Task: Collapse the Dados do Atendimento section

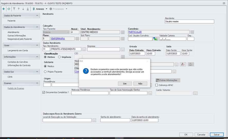Action: 37,27
